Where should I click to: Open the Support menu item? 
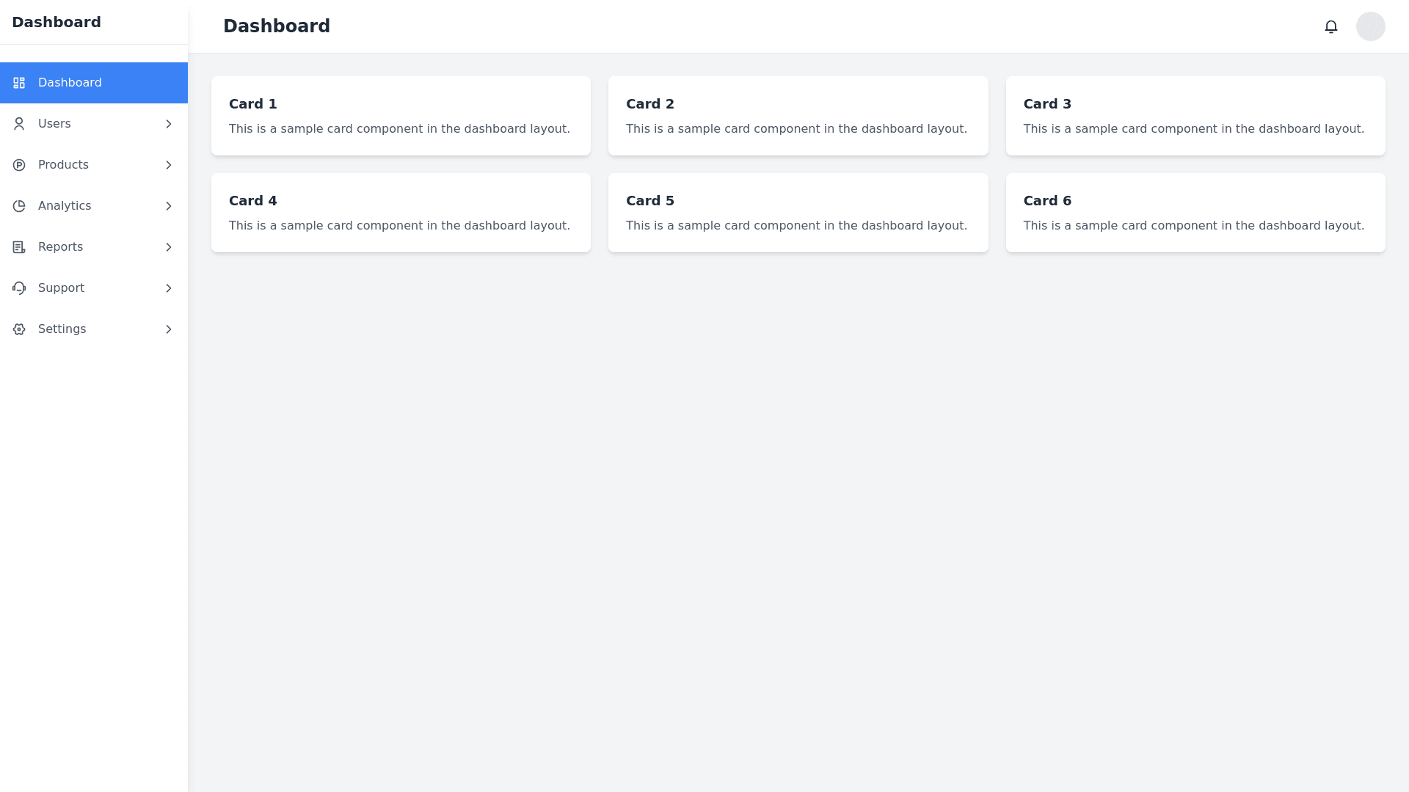61,288
